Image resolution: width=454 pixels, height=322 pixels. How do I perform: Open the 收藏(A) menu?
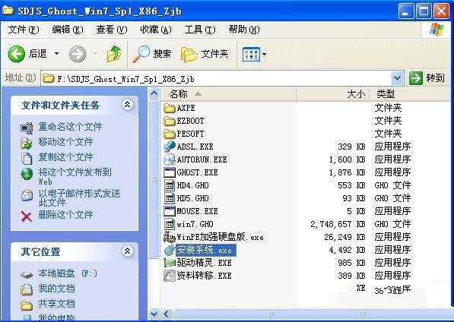pos(156,30)
